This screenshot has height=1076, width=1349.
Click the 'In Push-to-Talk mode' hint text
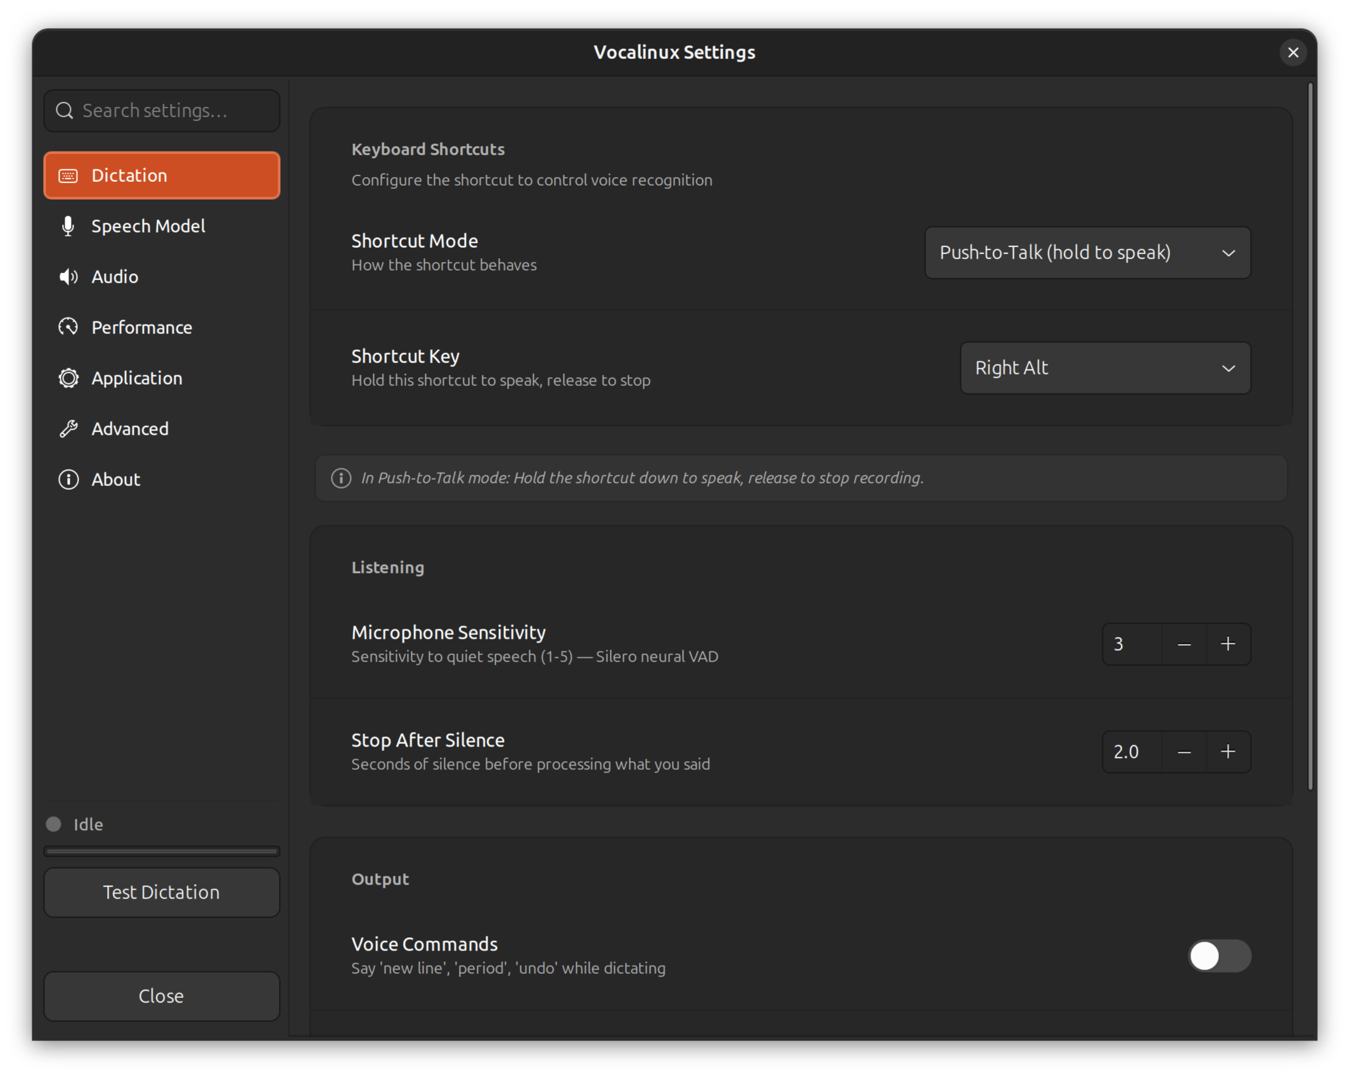click(x=642, y=478)
